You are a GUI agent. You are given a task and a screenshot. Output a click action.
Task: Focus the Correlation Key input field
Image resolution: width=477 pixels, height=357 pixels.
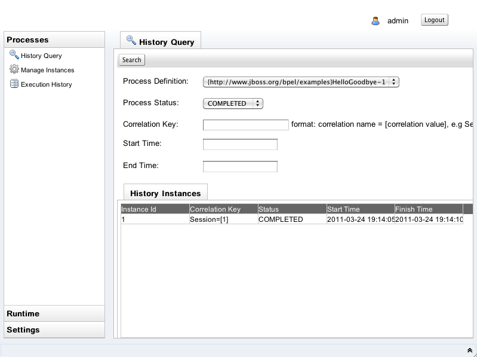point(246,125)
